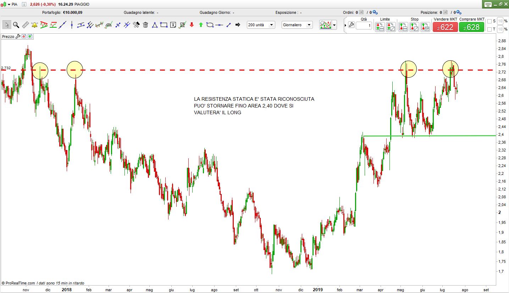Click the trash can delete-objects icon
Image resolution: width=509 pixels, height=293 pixels.
click(145, 25)
